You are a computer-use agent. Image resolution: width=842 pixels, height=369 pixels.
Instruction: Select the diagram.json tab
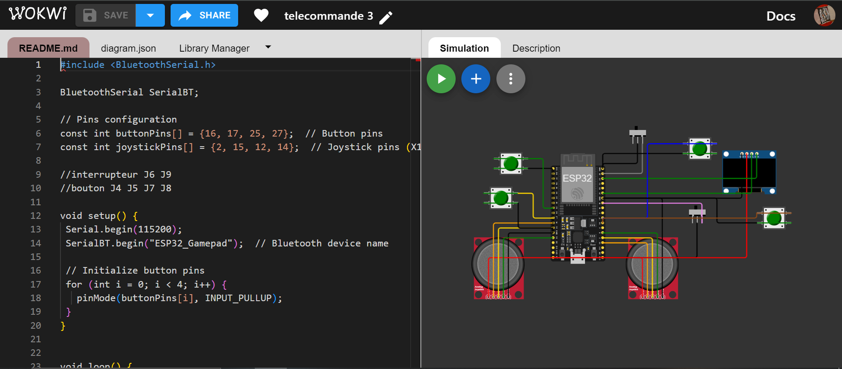(x=128, y=48)
